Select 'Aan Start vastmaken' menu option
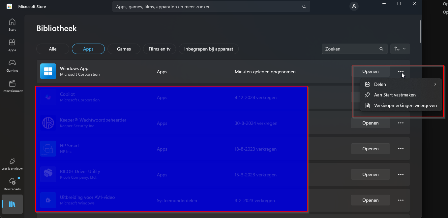The image size is (448, 218). coord(401,95)
